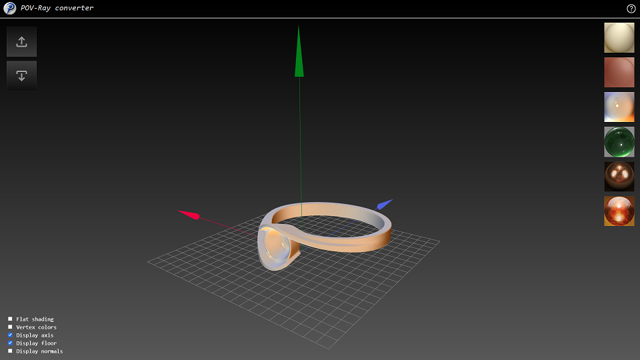Click the POV-Ray converter title text
Image resolution: width=640 pixels, height=360 pixels.
tap(57, 9)
